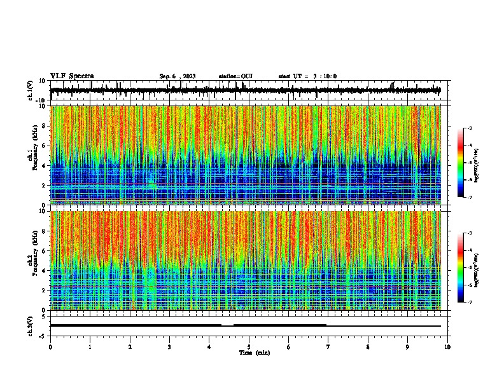This screenshot has width=504, height=389.
Task: Click the "7" tick on the time axis
Action: coord(328,347)
